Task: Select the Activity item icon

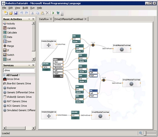Action: [5, 24]
